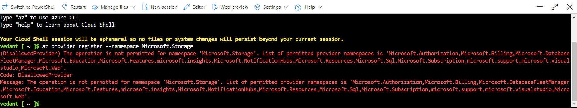Select the Switch to PowerShell label

click(33, 7)
